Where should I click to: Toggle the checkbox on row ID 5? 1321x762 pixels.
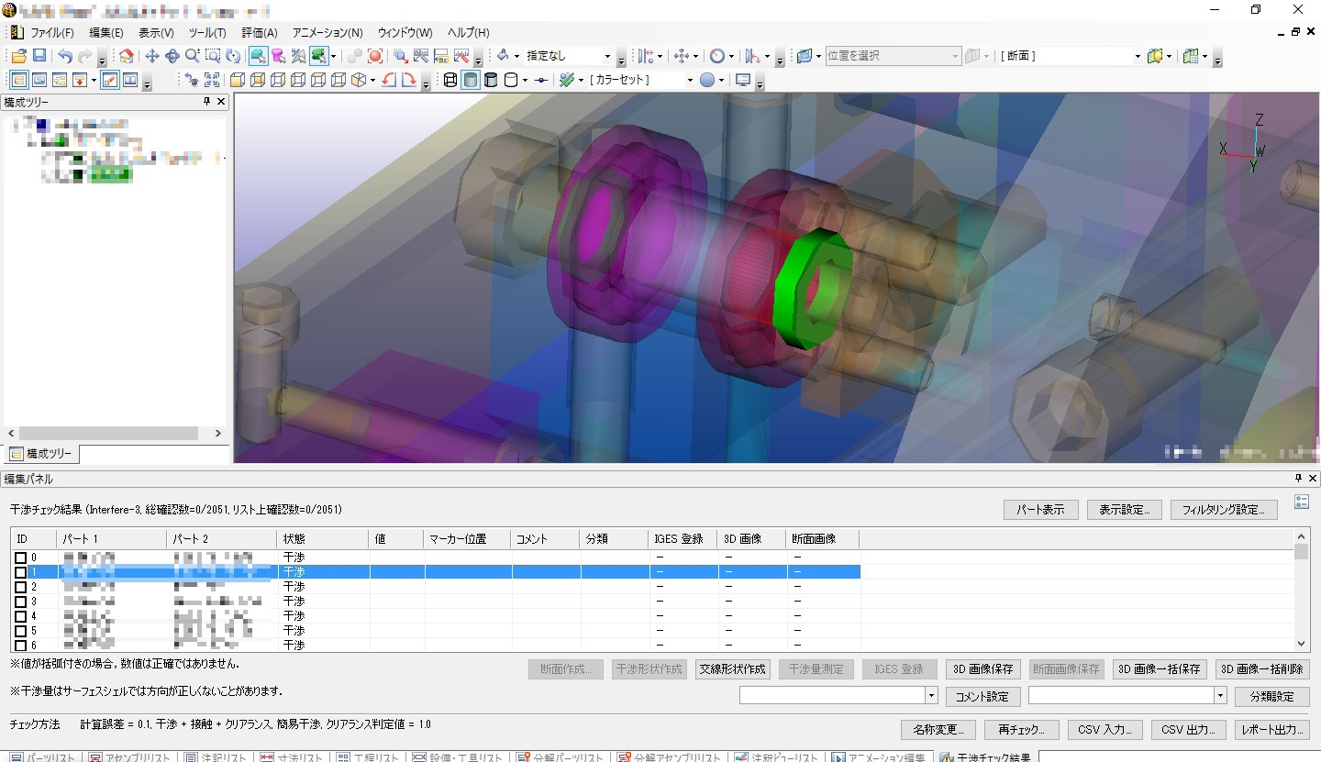pos(20,631)
